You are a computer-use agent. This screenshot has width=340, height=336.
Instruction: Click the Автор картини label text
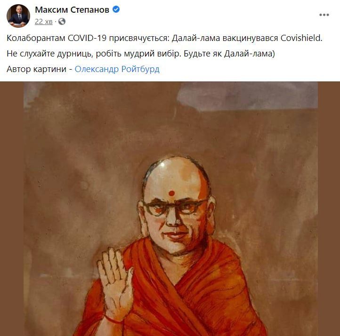(x=36, y=69)
